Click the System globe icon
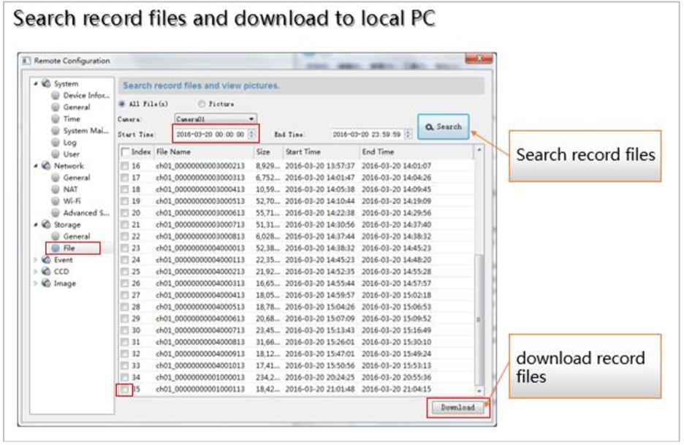This screenshot has width=684, height=445. [46, 83]
